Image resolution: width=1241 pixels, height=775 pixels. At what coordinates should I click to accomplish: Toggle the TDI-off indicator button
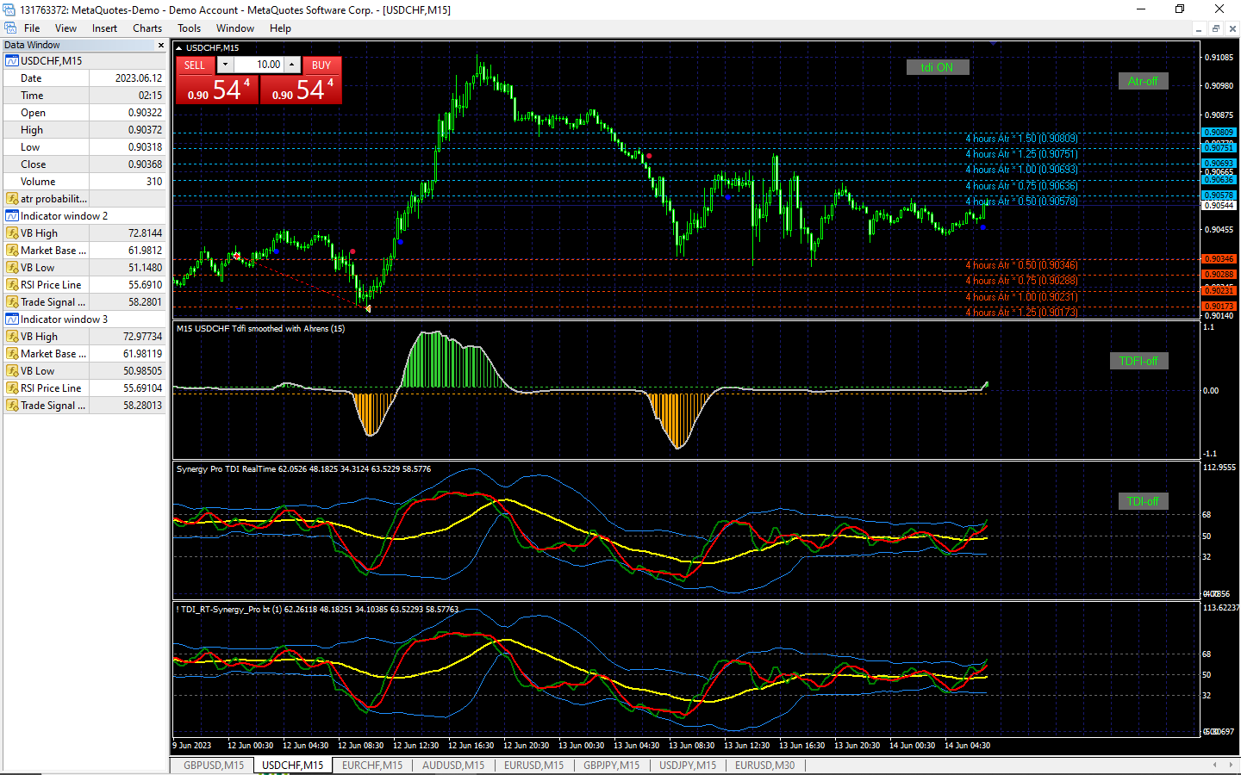(1144, 501)
